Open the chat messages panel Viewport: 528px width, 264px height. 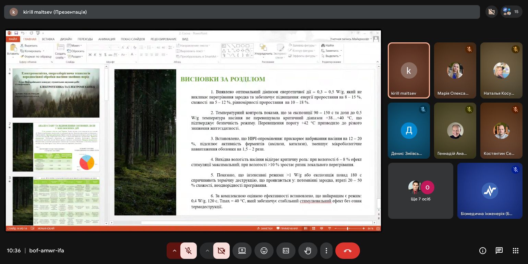pos(499,251)
